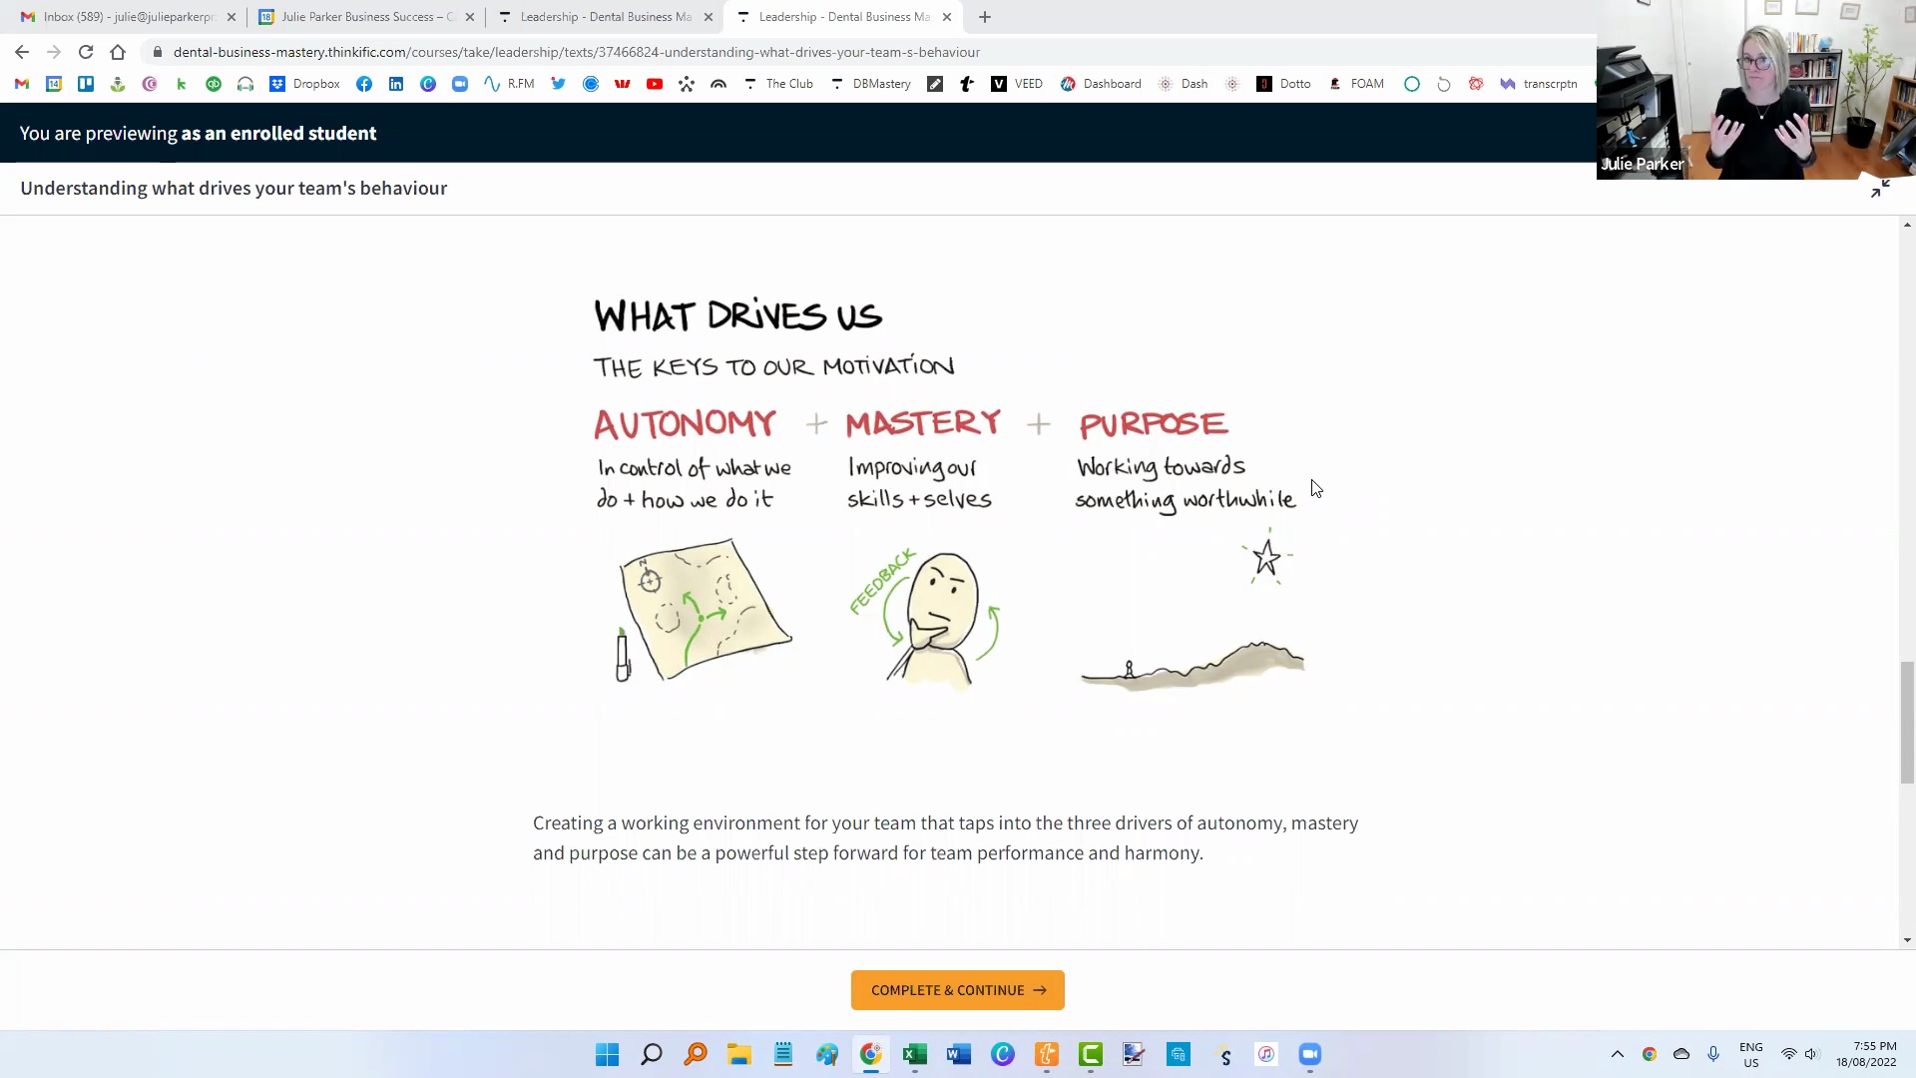Image resolution: width=1916 pixels, height=1078 pixels.
Task: Go to the browser home page
Action: tap(118, 52)
